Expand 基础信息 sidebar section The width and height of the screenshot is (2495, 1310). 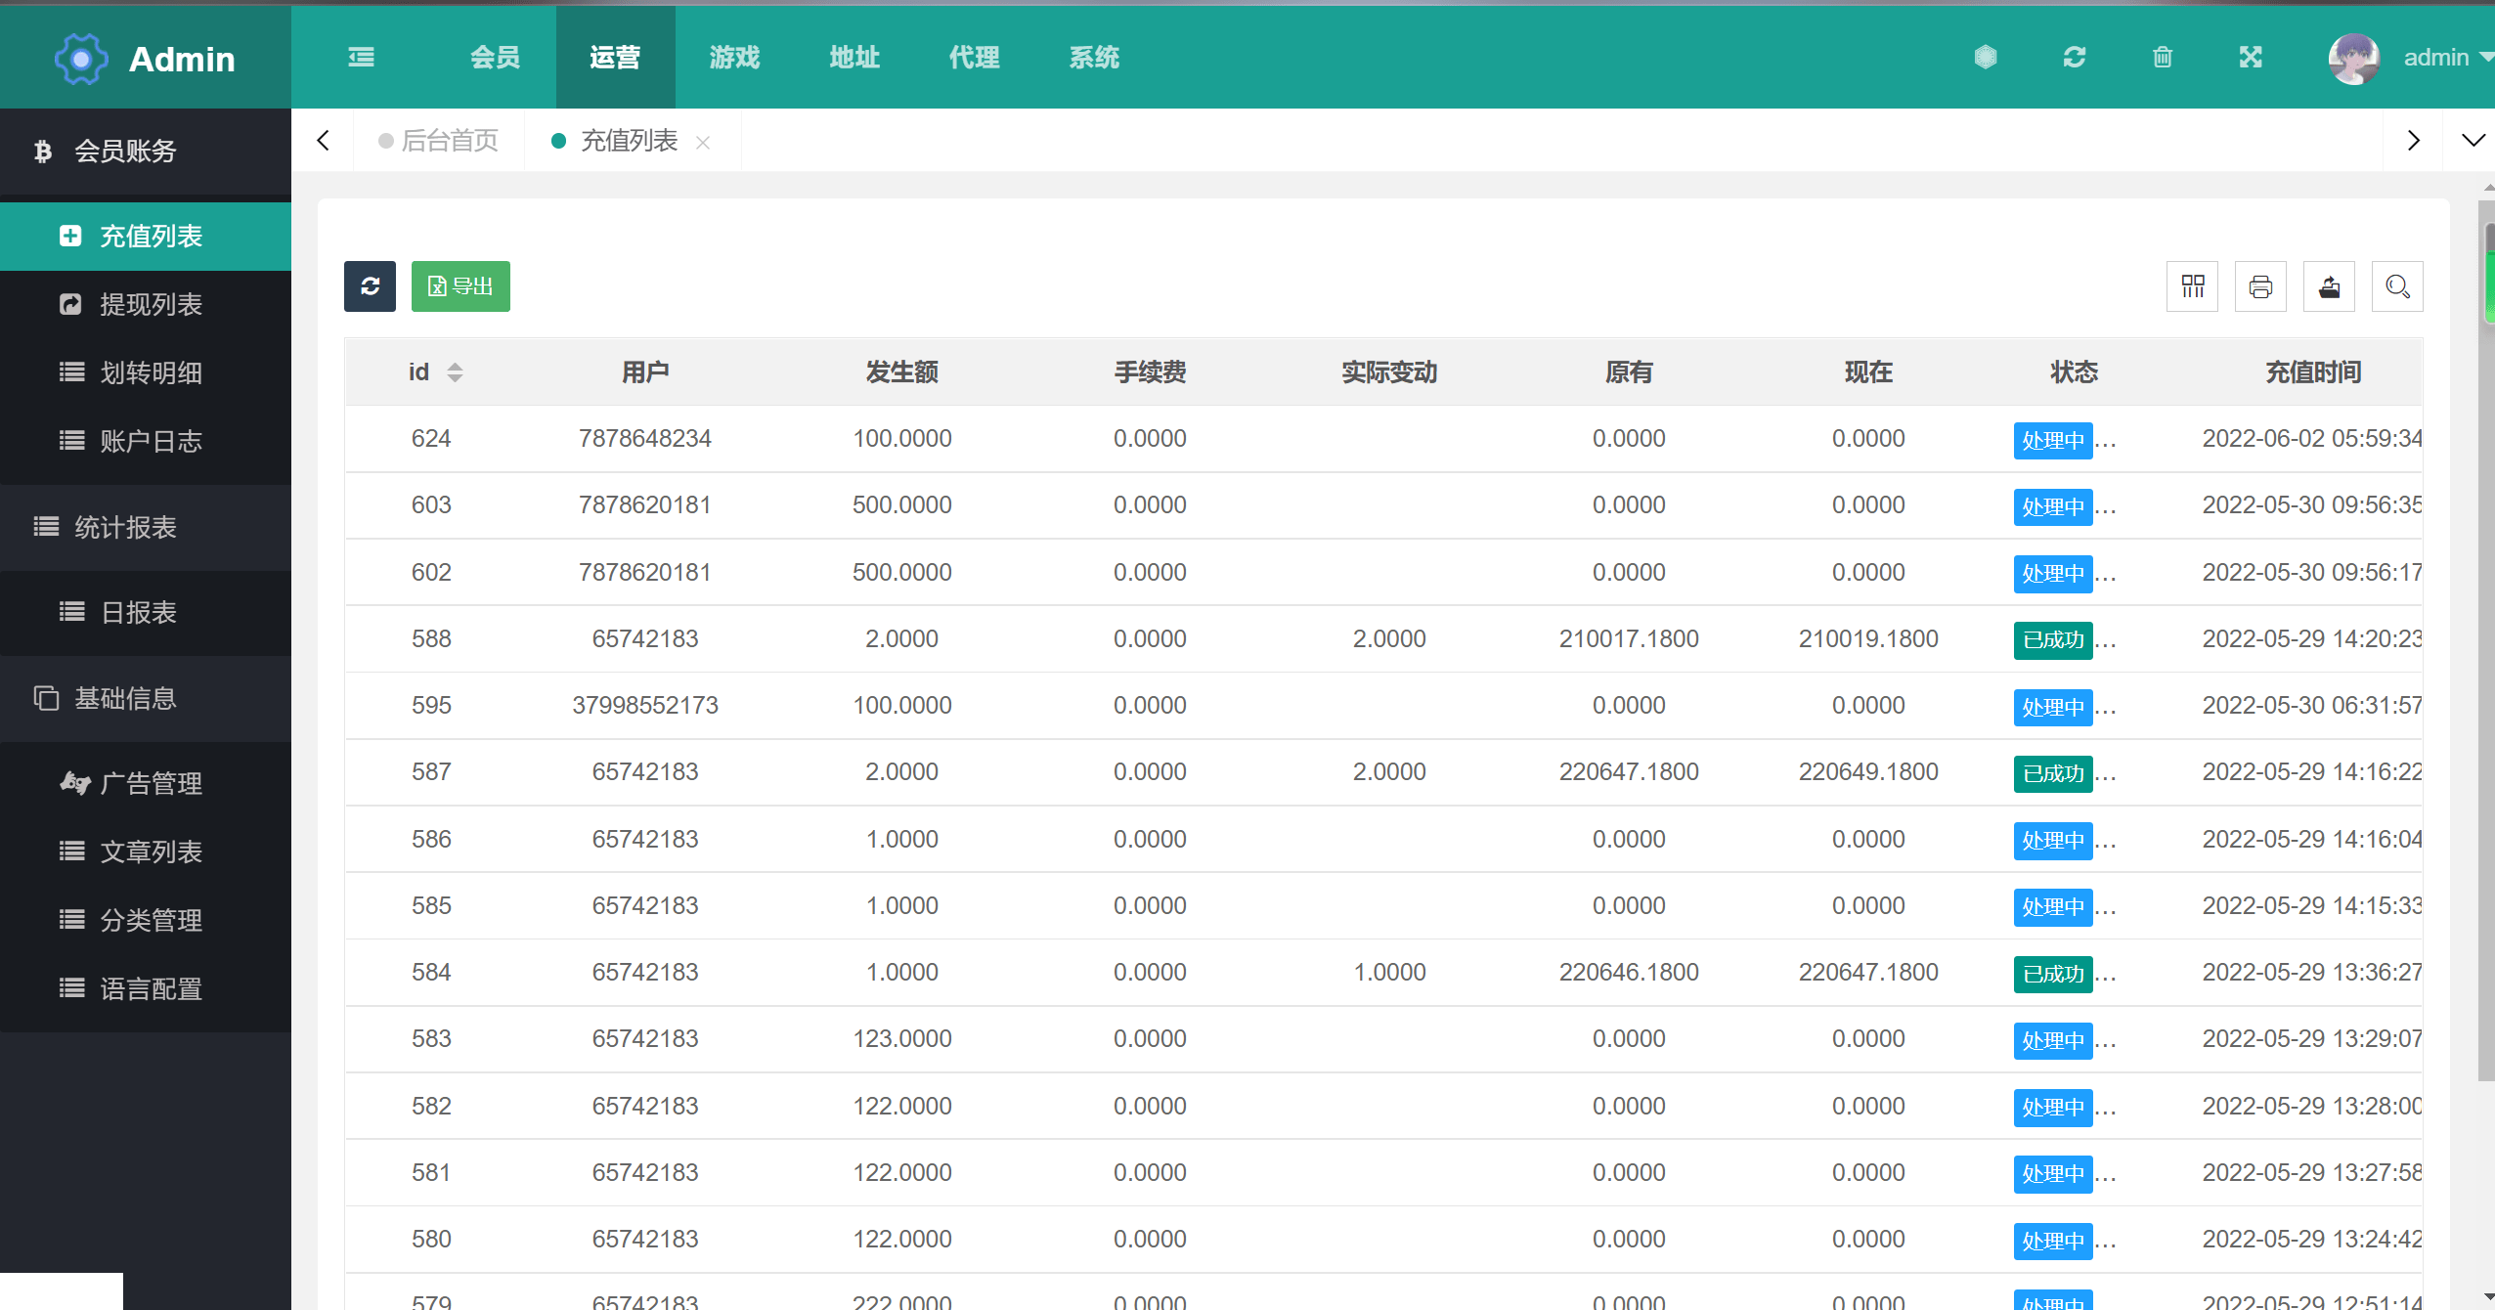pyautogui.click(x=146, y=698)
